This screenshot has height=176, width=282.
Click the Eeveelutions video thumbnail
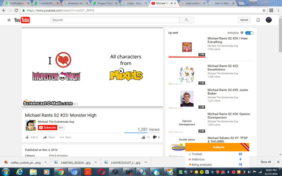(x=187, y=75)
